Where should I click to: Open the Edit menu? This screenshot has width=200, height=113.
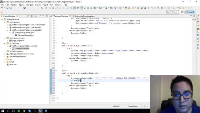pyautogui.click(x=7, y=5)
